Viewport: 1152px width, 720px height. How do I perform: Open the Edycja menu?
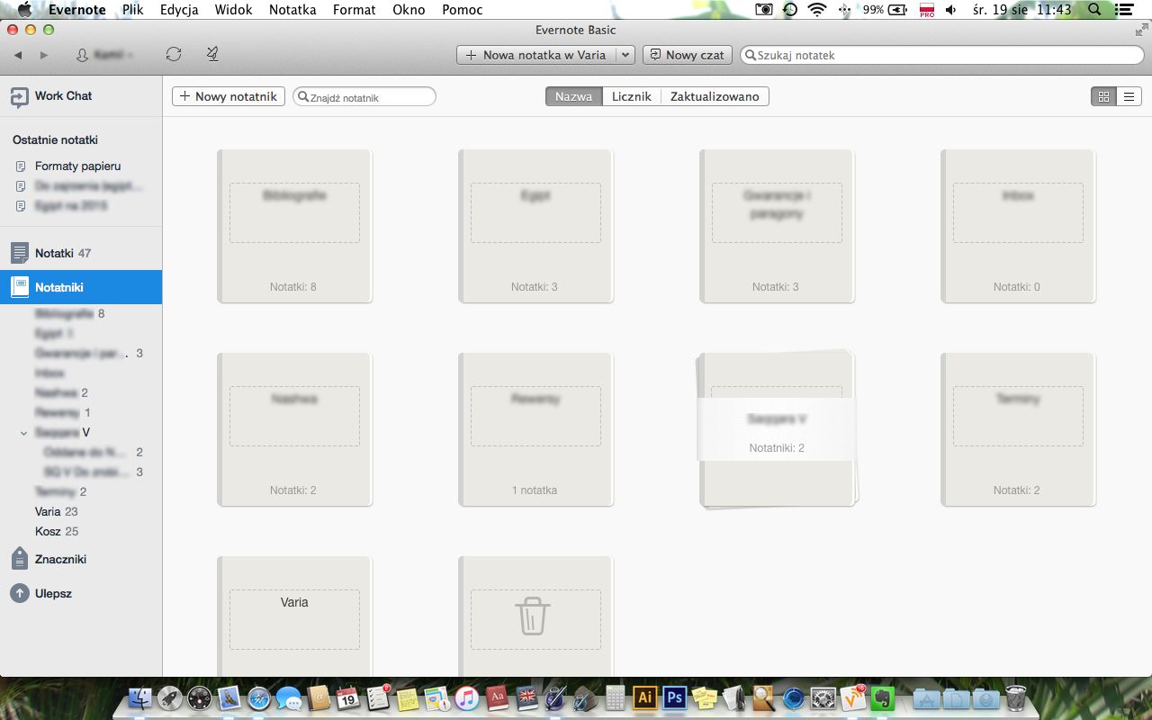(179, 10)
